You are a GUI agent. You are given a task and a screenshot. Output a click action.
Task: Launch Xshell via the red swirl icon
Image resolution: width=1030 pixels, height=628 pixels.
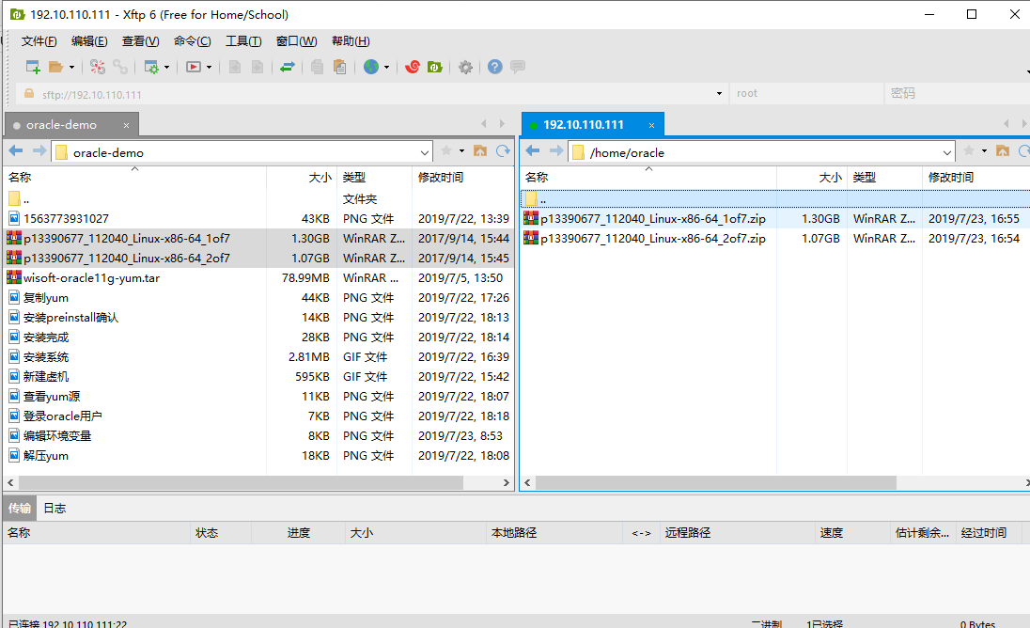coord(413,67)
